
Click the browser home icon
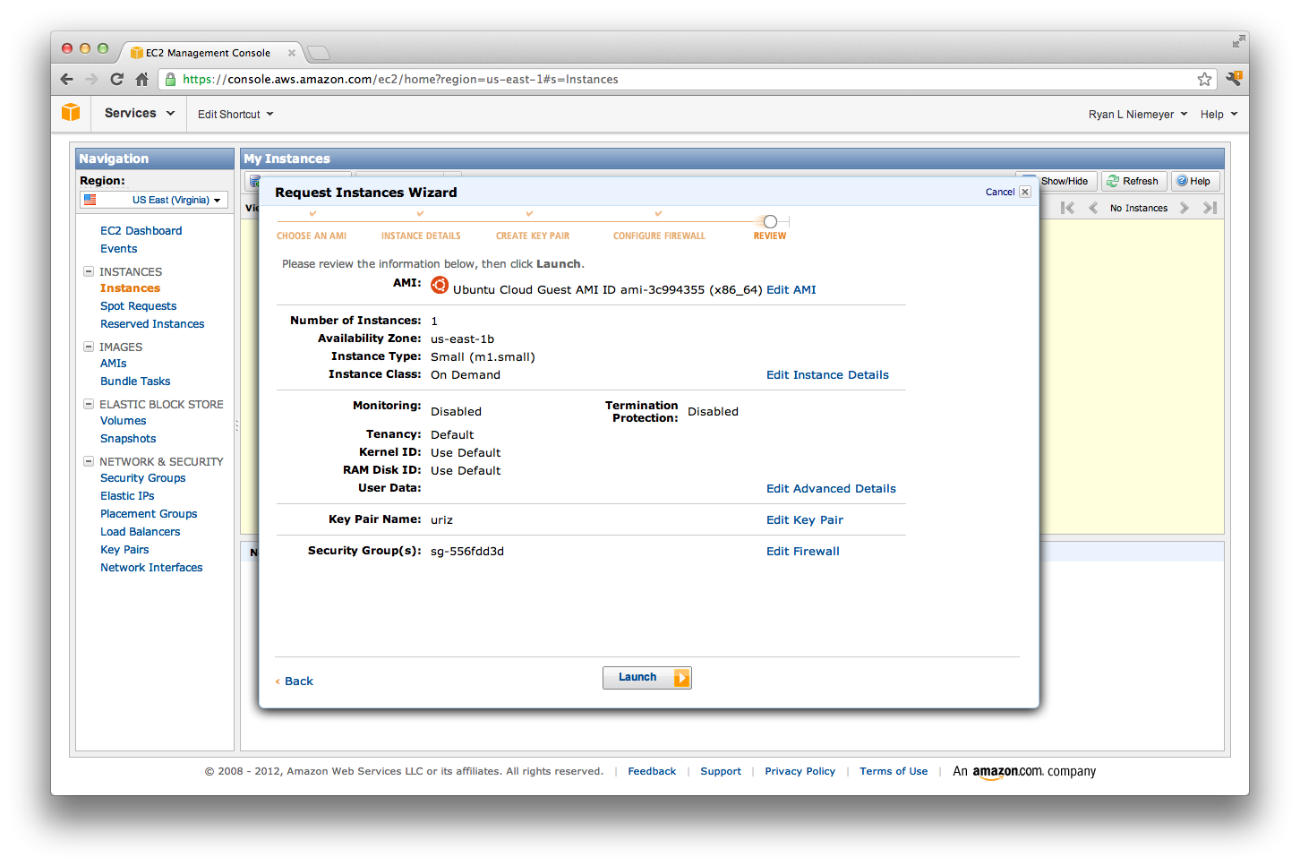pyautogui.click(x=141, y=79)
